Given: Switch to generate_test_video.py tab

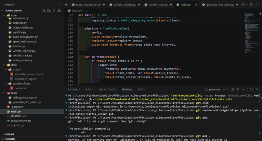Looking at the screenshot, I should [x=220, y=5].
